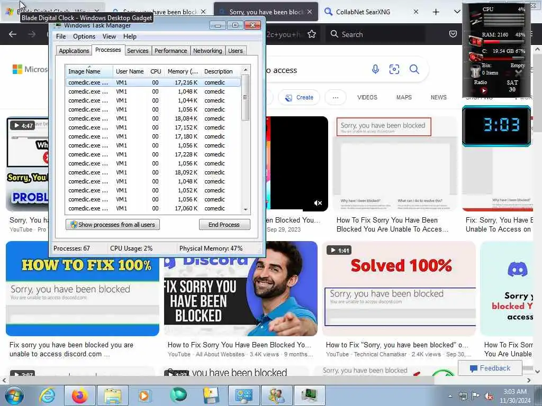This screenshot has width=542, height=406.
Task: Open Bing's MAPS tab
Action: (404, 97)
